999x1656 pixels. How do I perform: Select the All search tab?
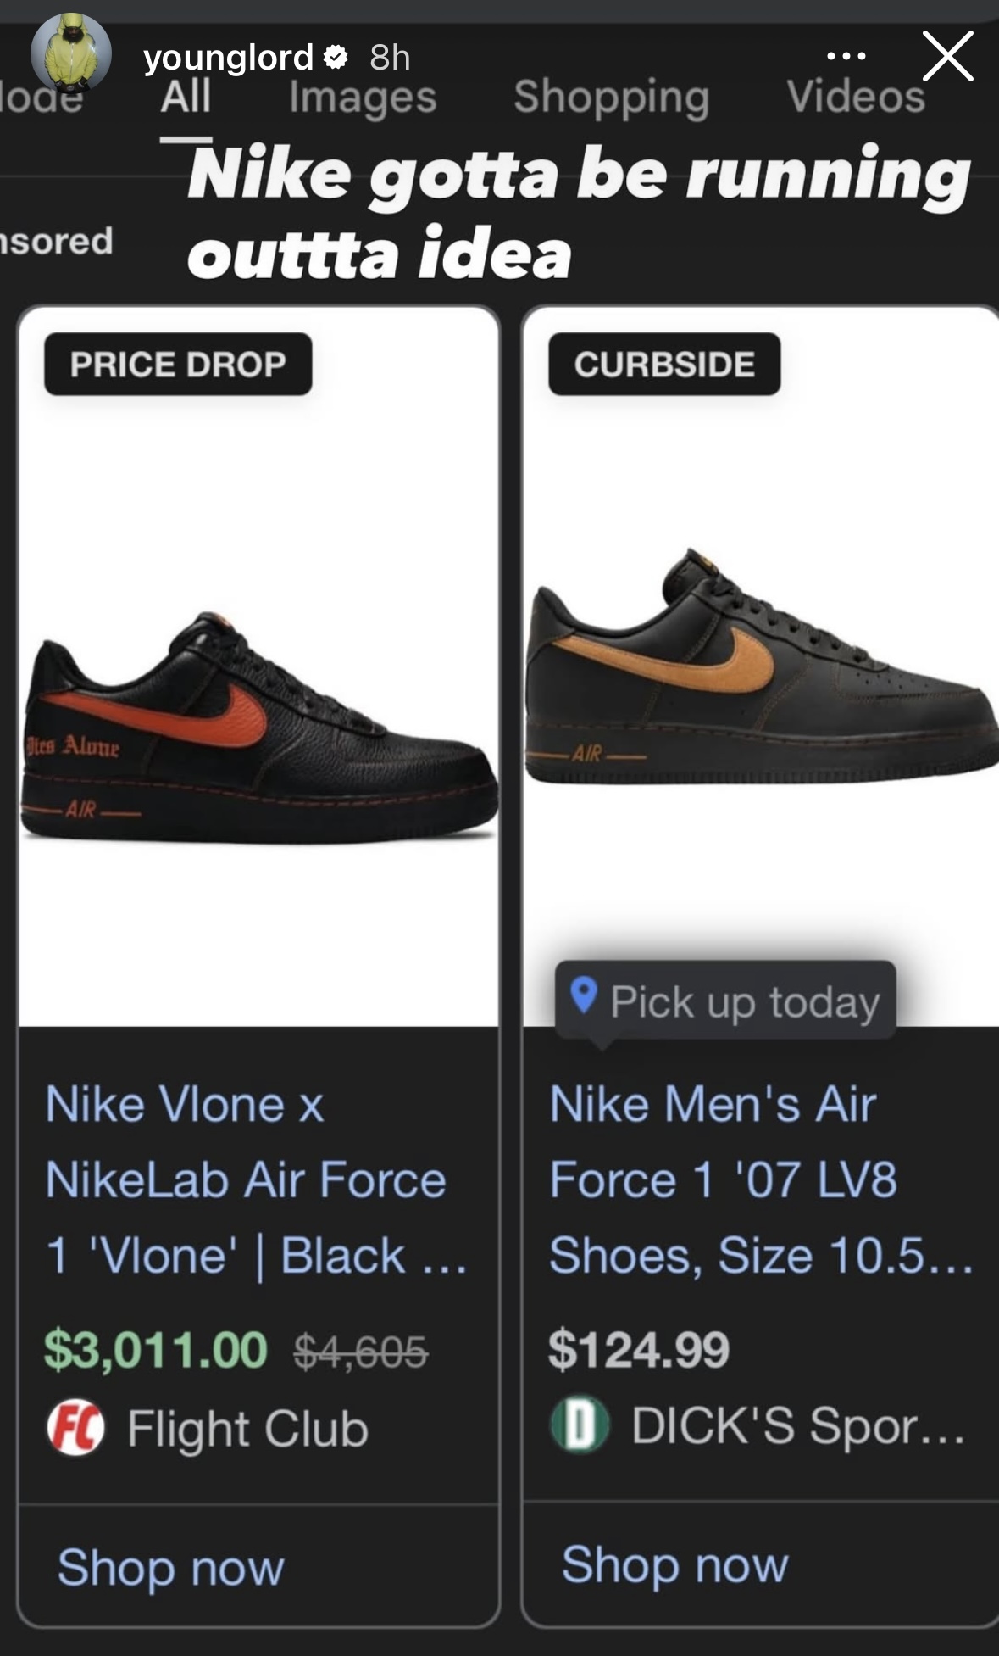(186, 98)
